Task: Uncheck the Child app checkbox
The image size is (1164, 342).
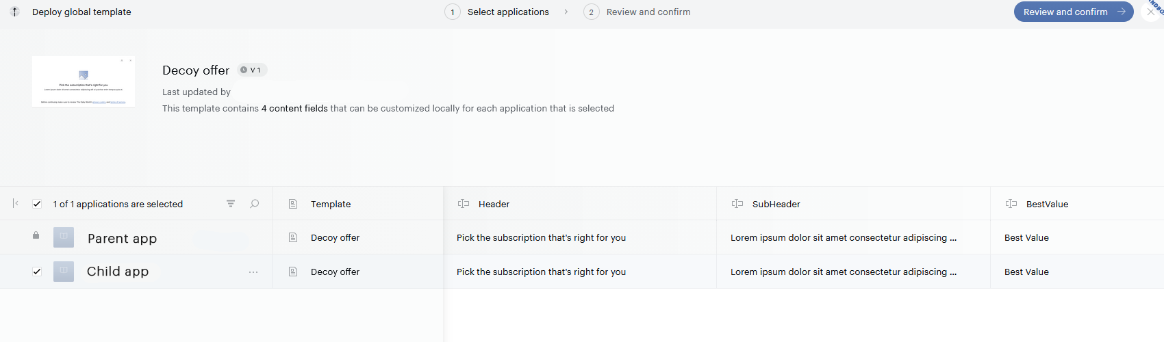Action: tap(37, 272)
